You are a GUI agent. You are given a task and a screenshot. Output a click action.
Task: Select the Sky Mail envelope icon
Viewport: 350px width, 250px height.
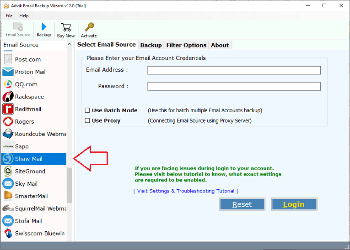pyautogui.click(x=8, y=184)
